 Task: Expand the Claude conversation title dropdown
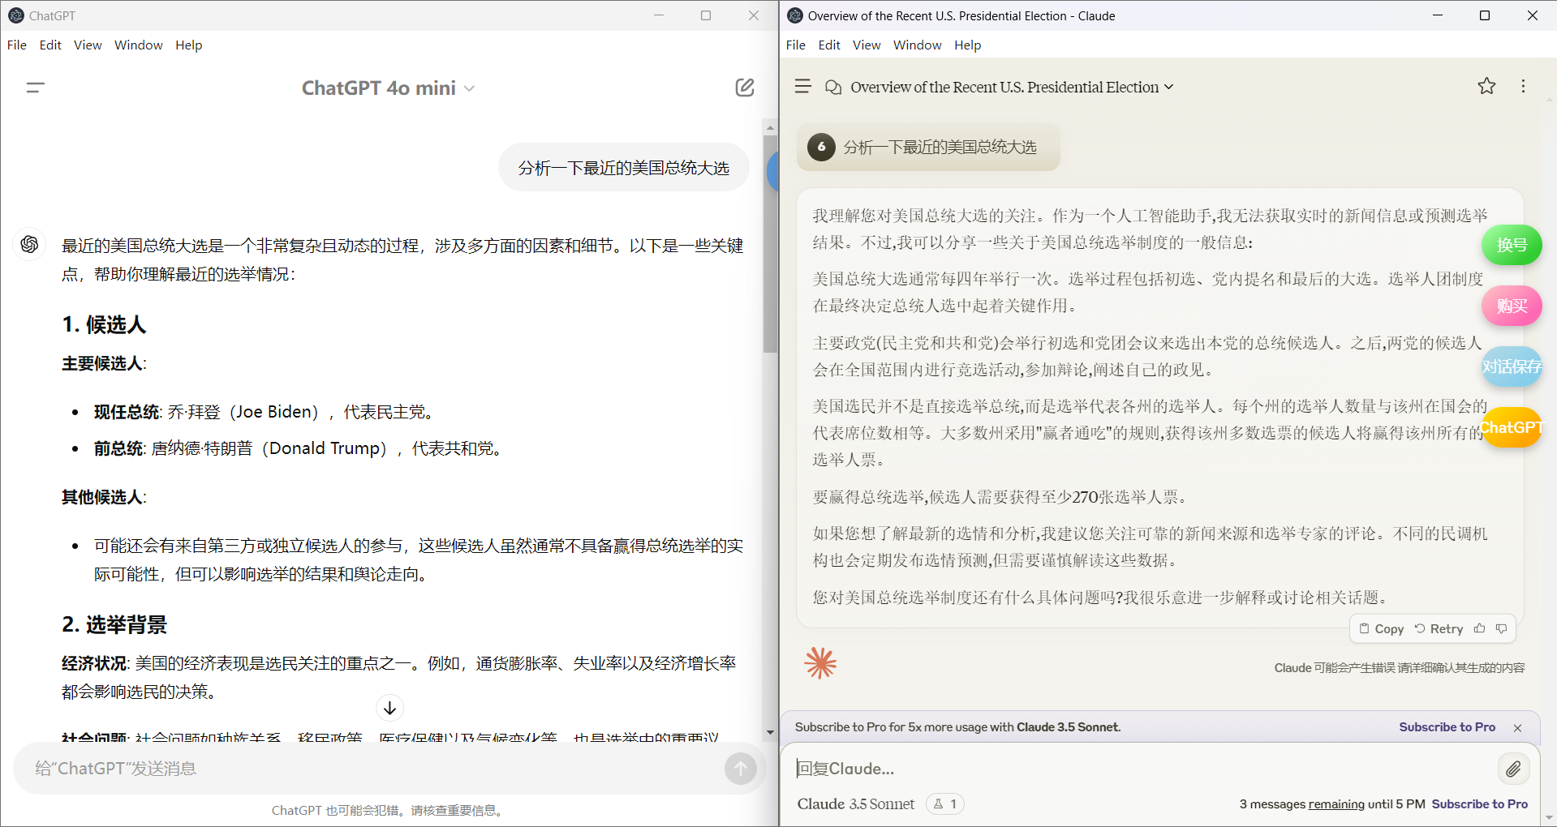(x=1012, y=87)
